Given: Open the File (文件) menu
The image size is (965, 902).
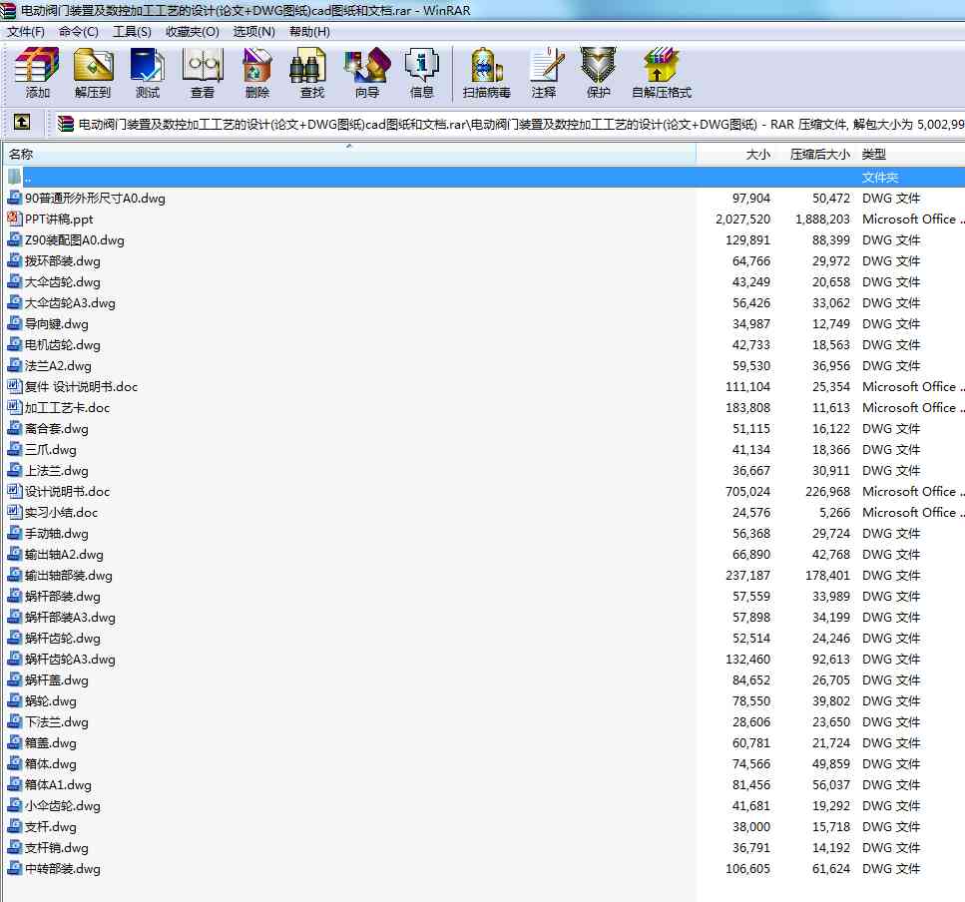Looking at the screenshot, I should (26, 31).
